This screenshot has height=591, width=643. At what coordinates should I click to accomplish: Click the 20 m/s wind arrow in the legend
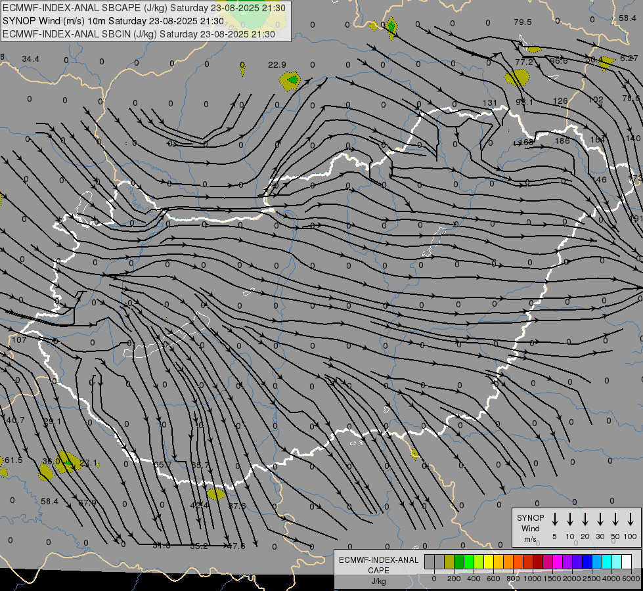point(585,519)
